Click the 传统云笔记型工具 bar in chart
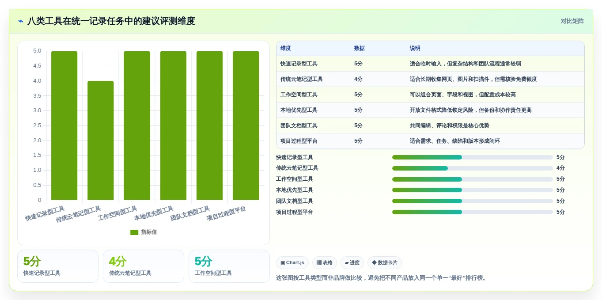 tap(100, 141)
